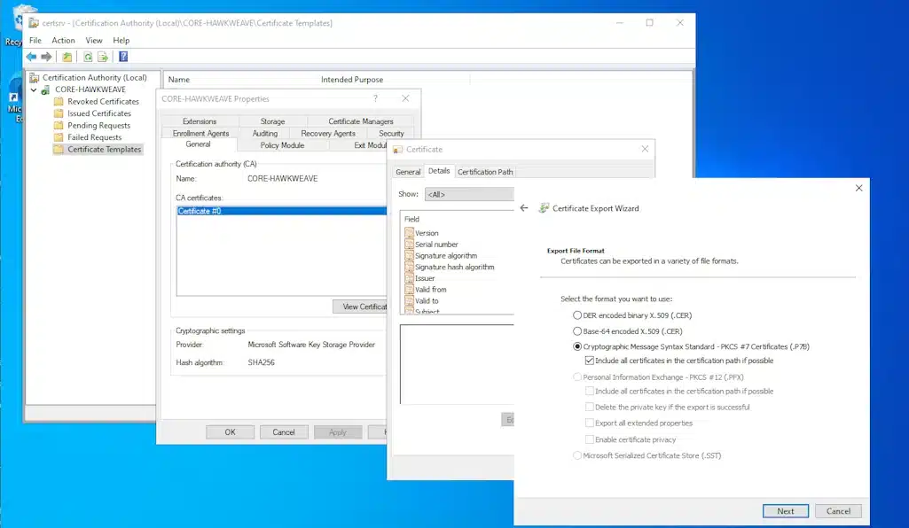Select DER encoded binary X.509 format
This screenshot has width=909, height=528.
coord(578,315)
